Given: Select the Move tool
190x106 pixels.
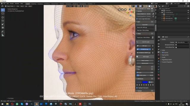Looking at the screenshot, I should 3,17.
